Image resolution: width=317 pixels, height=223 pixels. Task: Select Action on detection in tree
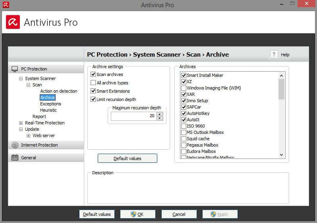pyautogui.click(x=59, y=91)
